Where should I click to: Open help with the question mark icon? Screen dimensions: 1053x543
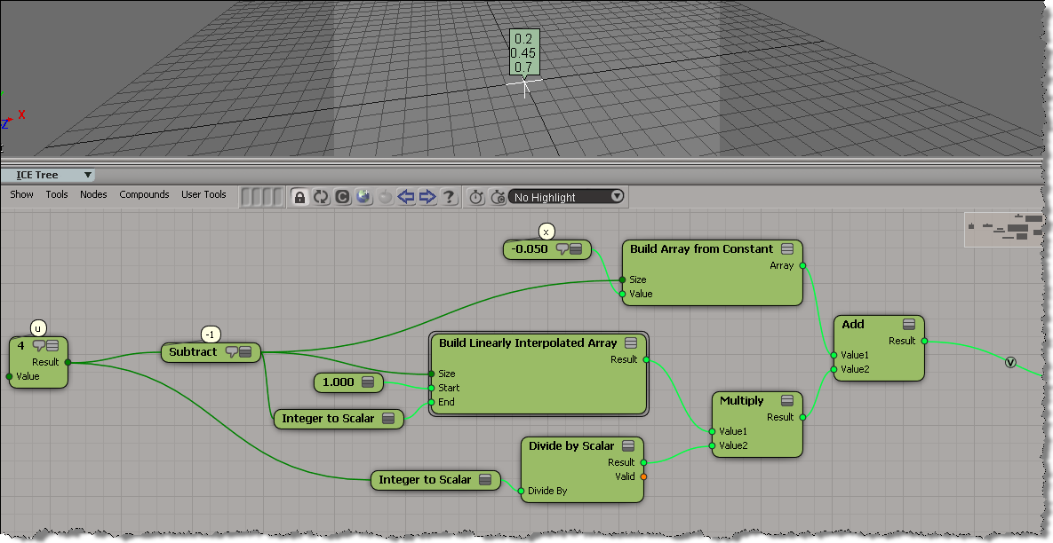click(449, 197)
